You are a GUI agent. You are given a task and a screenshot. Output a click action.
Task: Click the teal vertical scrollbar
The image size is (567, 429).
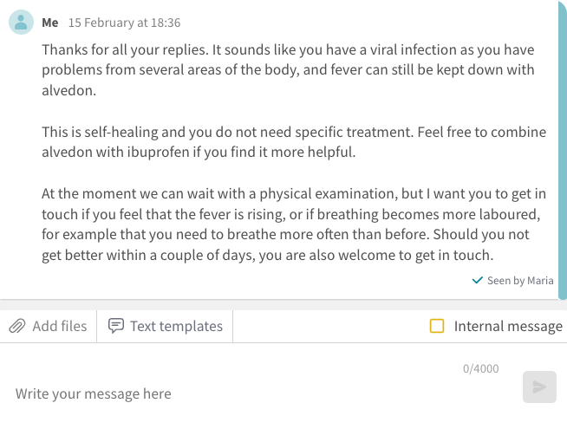(563, 150)
